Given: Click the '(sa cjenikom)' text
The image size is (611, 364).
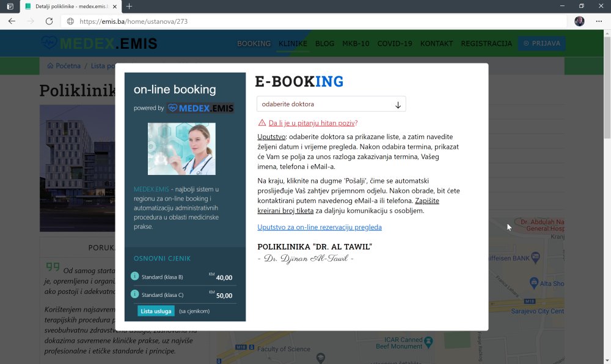Looking at the screenshot, I should pos(194,311).
